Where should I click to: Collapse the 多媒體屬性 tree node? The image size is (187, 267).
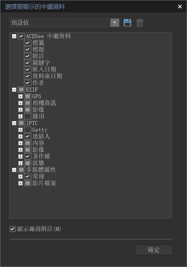(14, 170)
